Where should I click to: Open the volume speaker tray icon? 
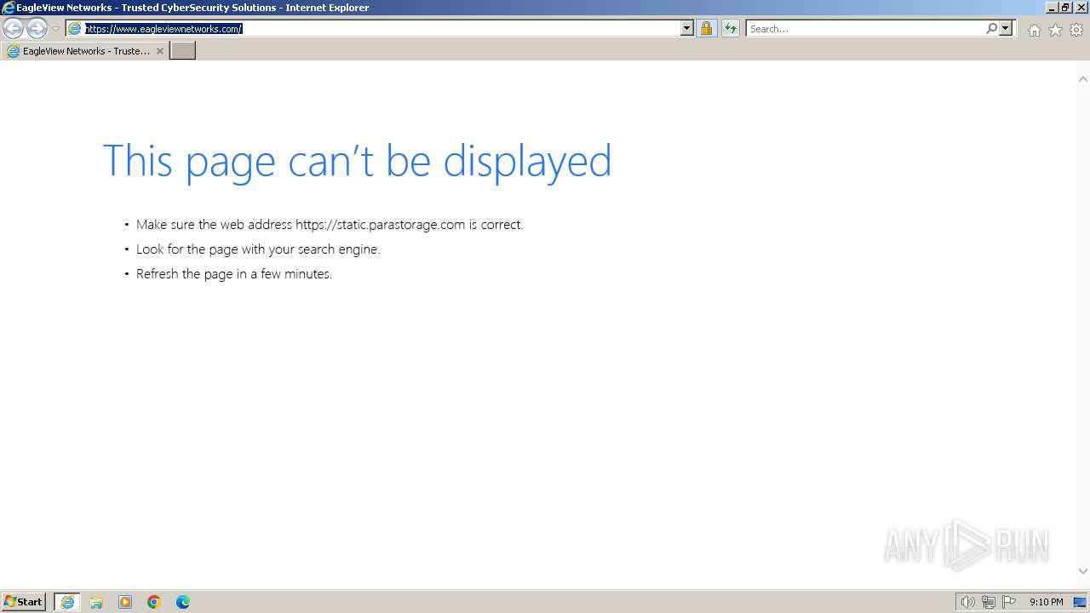click(967, 602)
